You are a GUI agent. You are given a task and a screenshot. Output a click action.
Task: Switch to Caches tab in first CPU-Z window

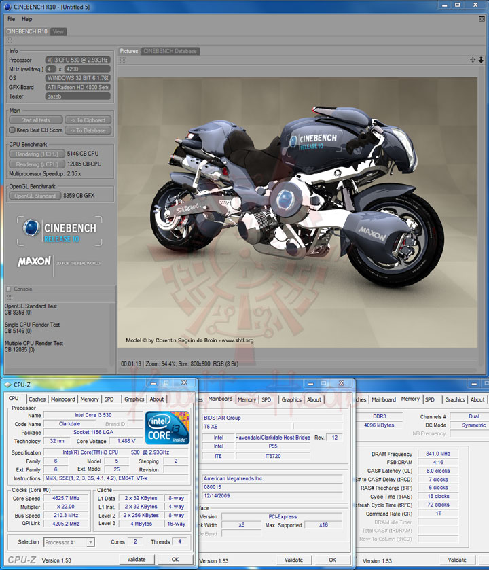click(x=37, y=399)
